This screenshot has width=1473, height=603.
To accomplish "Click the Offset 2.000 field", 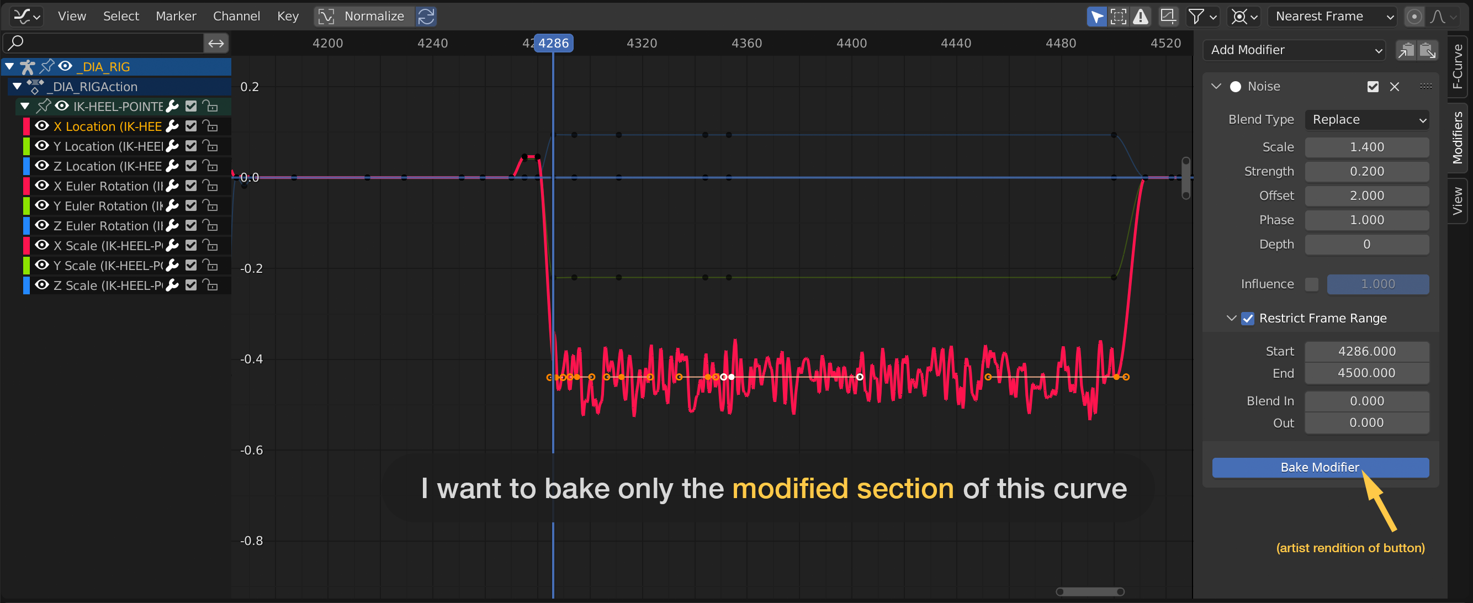I will tap(1366, 195).
